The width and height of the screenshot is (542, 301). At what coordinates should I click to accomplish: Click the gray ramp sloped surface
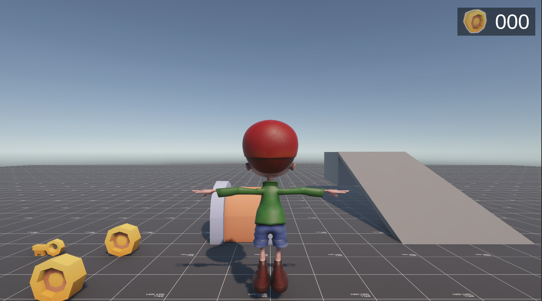click(431, 197)
